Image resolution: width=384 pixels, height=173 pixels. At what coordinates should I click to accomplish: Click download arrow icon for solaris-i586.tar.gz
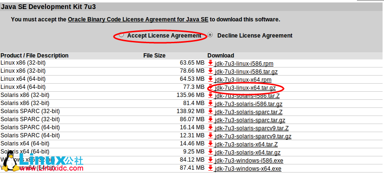click(x=210, y=104)
